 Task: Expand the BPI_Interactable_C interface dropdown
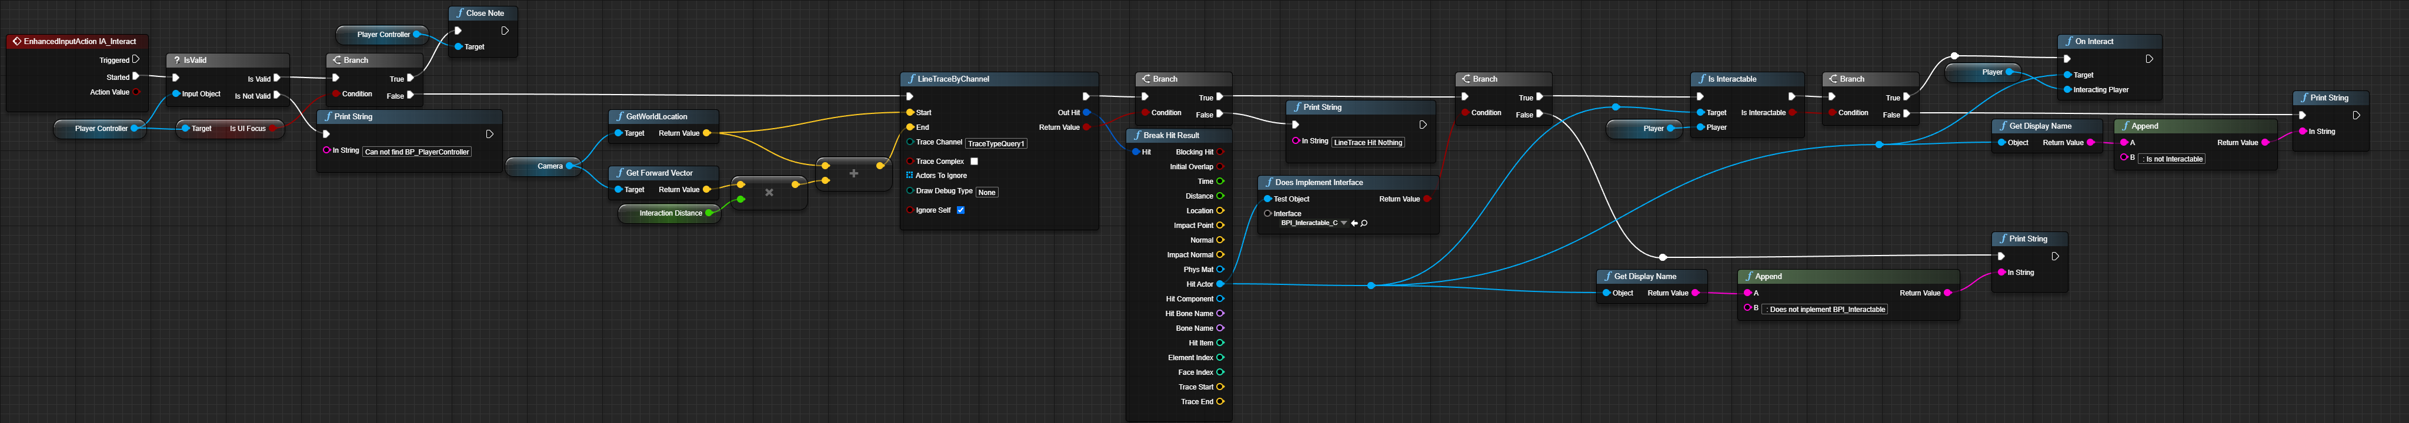point(1344,223)
